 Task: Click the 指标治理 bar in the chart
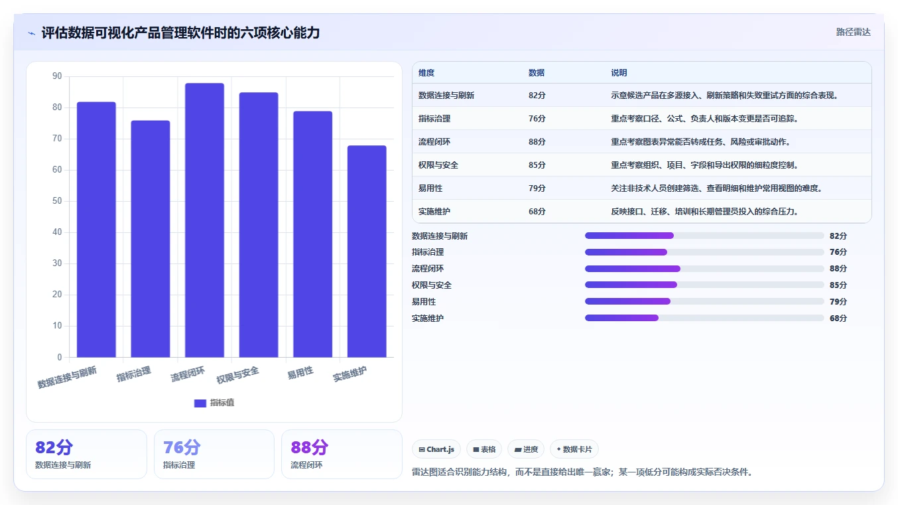tap(151, 239)
